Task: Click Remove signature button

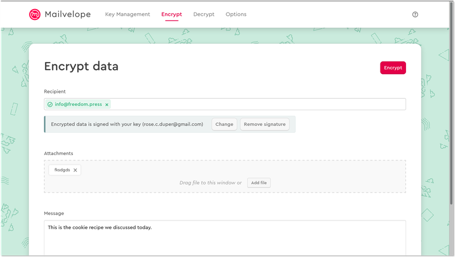Action: pyautogui.click(x=264, y=124)
